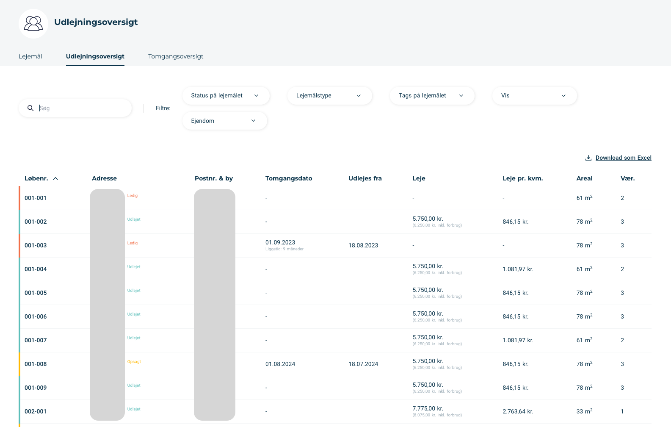The image size is (671, 427).
Task: Click the Postnr. & by column header
Action: point(214,178)
